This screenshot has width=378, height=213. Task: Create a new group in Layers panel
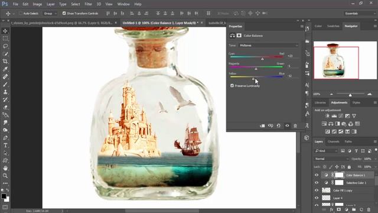[x=354, y=209]
